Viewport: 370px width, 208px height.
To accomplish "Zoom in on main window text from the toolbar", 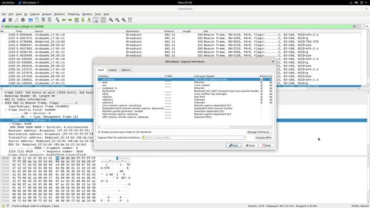I will [x=111, y=20].
